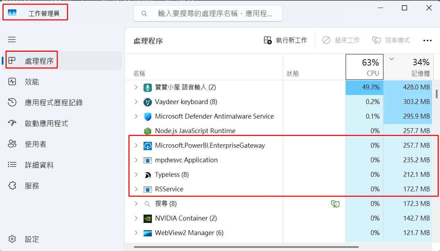
Task: Toggle the hamburger navigation menu
Action: [12, 40]
